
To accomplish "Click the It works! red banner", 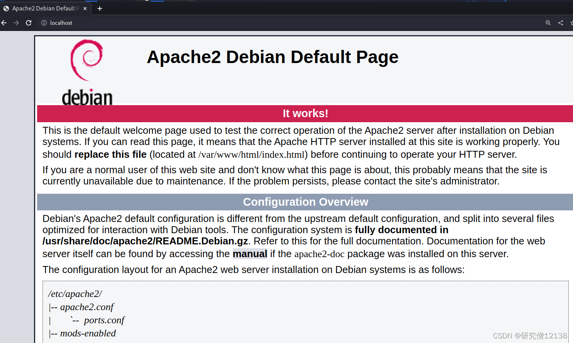I will (305, 113).
